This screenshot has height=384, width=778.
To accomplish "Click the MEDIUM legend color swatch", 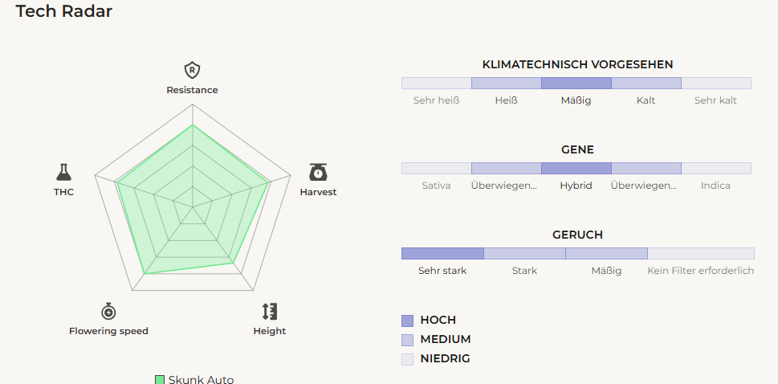I will (407, 340).
